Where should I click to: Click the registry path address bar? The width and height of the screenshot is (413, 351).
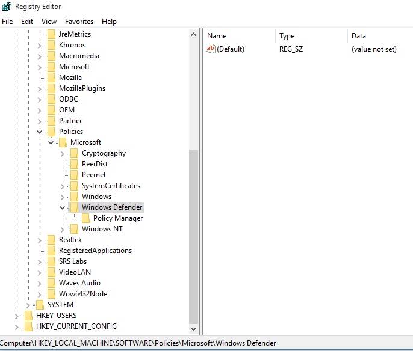[206, 343]
